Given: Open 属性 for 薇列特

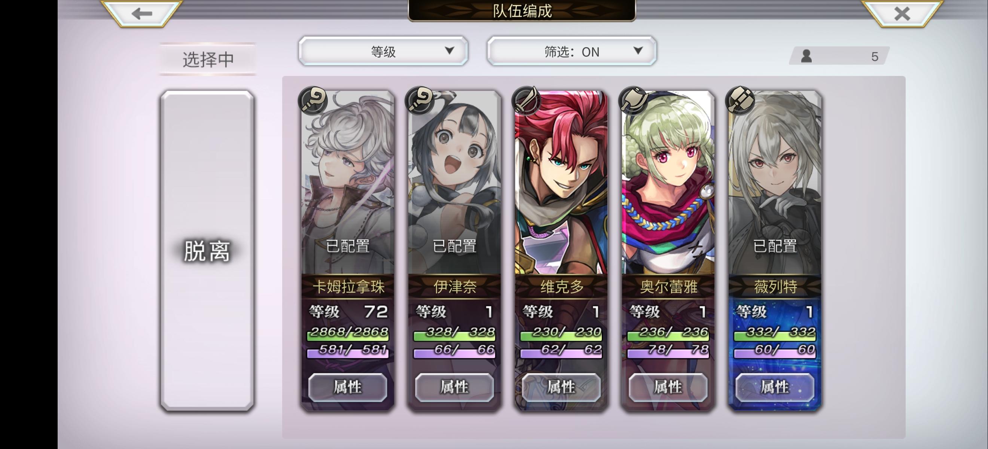Looking at the screenshot, I should click(774, 387).
